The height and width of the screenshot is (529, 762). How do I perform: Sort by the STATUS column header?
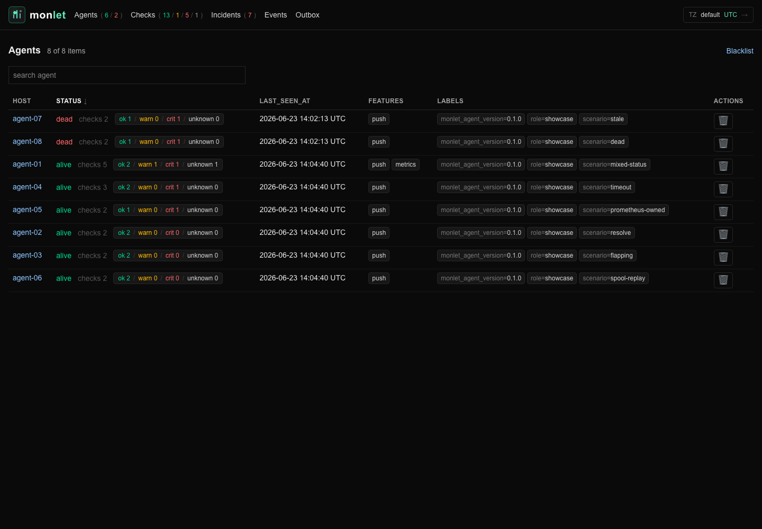pos(71,101)
